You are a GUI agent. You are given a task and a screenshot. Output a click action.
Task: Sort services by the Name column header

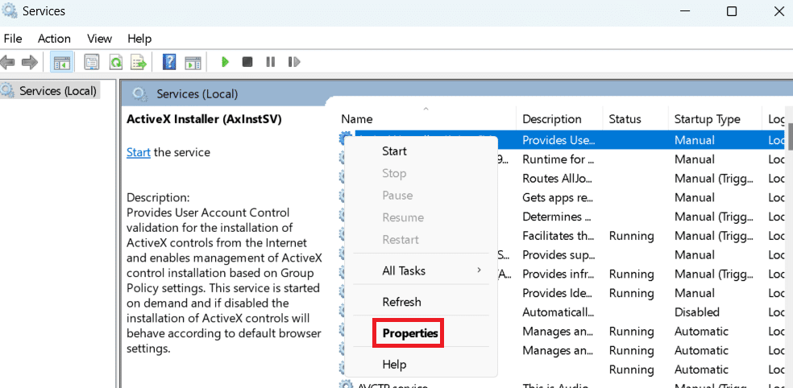click(x=357, y=119)
